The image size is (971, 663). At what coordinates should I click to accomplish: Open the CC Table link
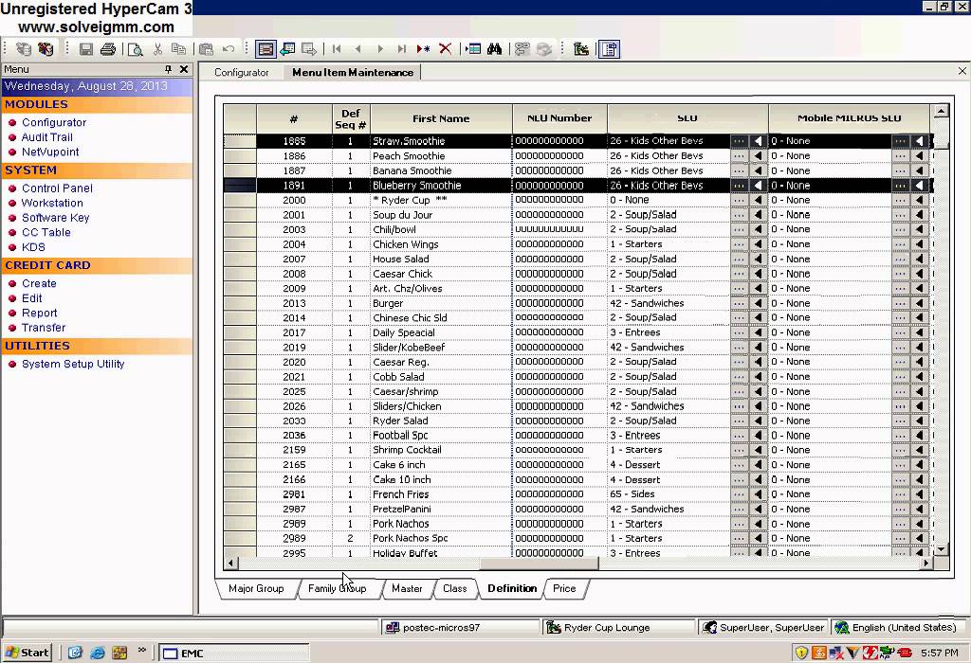point(46,233)
